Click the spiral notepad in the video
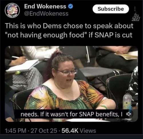Image resolution: width=143 pixels, height=139 pixels. coord(23,66)
